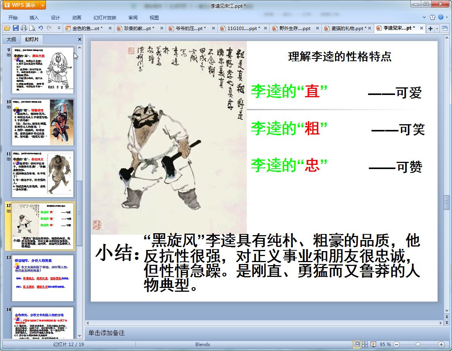Switch the side panel to 大纲 tab

coord(11,39)
